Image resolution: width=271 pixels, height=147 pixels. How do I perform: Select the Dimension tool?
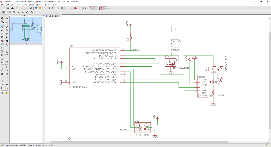click(x=7, y=84)
